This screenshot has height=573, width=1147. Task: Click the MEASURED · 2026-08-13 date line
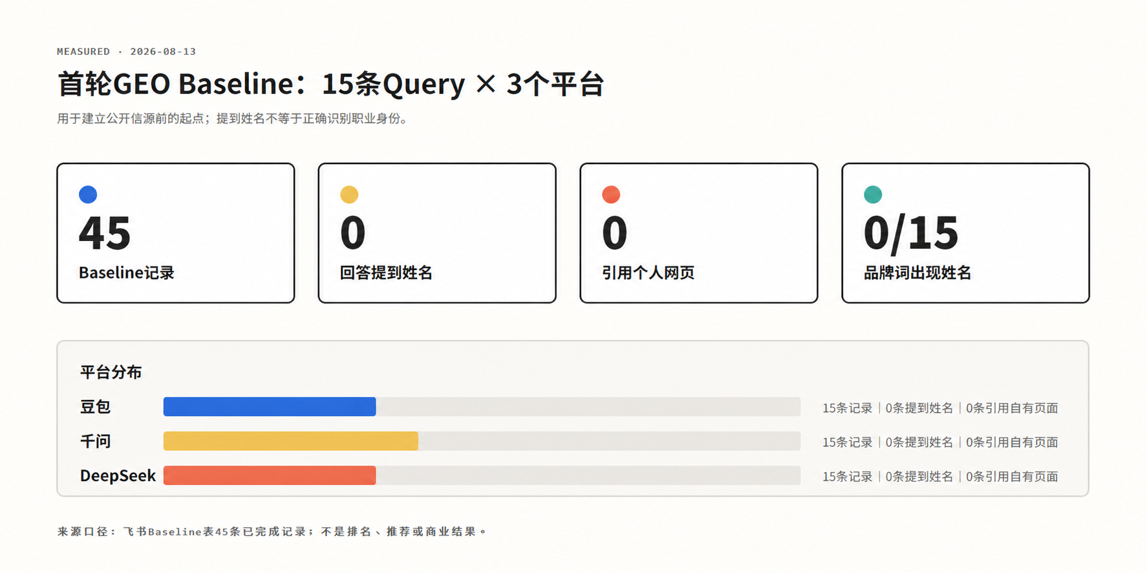pos(126,52)
